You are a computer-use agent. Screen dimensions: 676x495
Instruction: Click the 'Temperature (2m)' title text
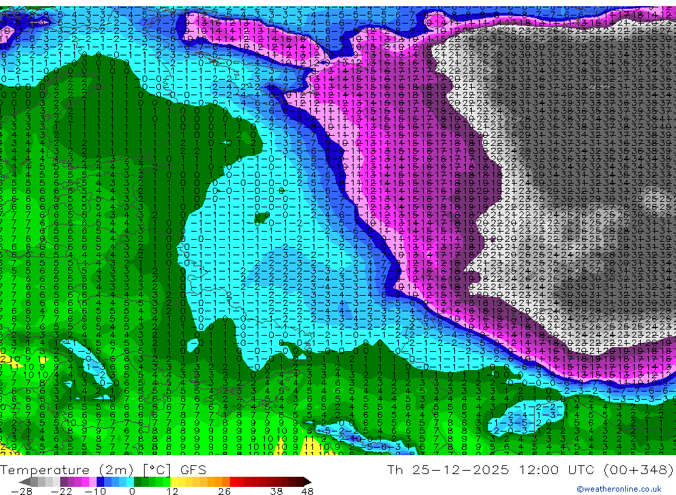pyautogui.click(x=66, y=469)
